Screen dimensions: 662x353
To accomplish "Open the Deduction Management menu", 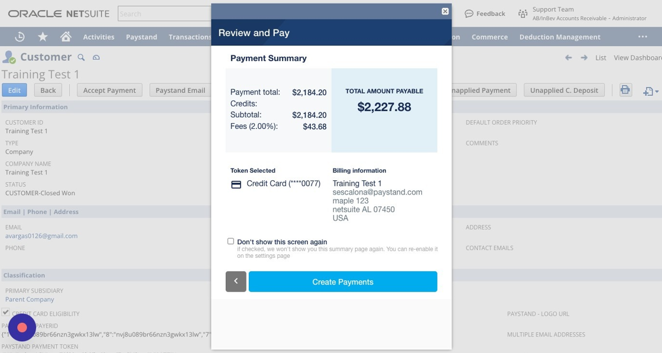I will pyautogui.click(x=560, y=37).
